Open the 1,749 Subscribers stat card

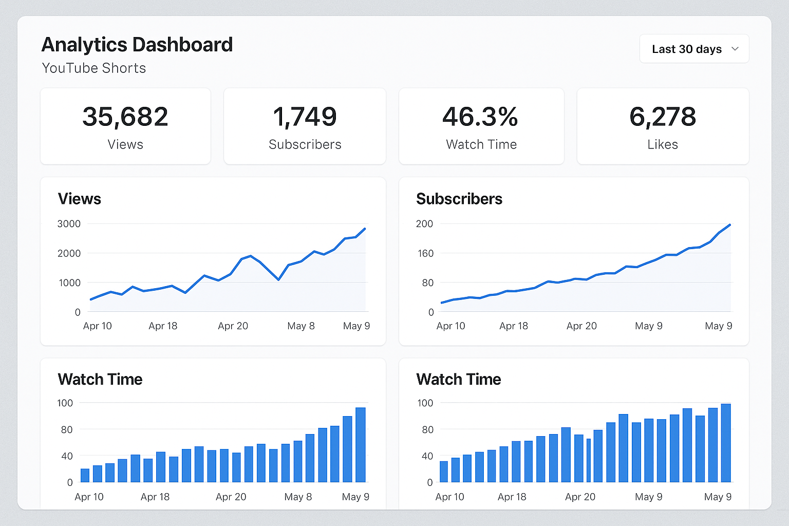tap(305, 126)
